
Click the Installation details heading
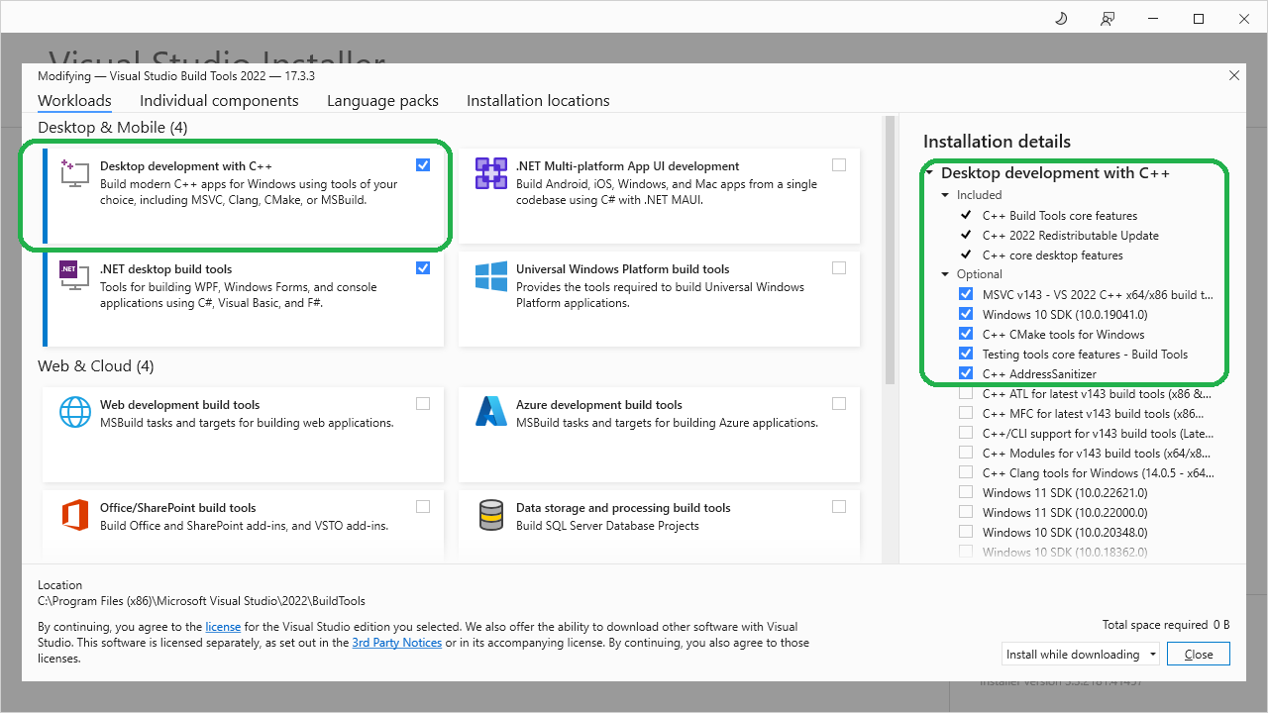pyautogui.click(x=997, y=142)
